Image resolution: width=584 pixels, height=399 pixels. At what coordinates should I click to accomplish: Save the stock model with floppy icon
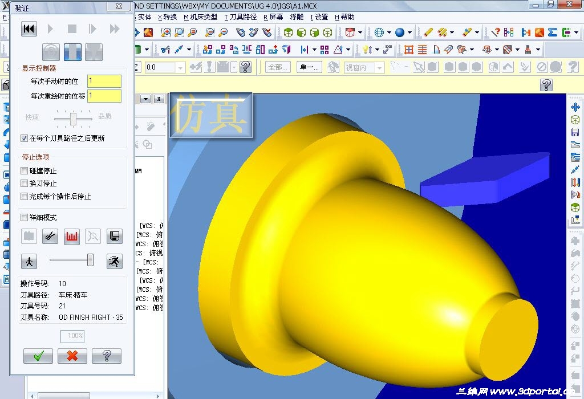(x=114, y=237)
